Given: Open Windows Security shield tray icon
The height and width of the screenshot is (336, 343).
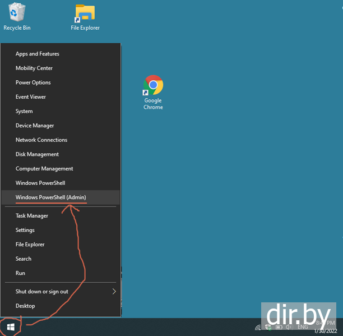Looking at the screenshot, I should click(x=268, y=327).
